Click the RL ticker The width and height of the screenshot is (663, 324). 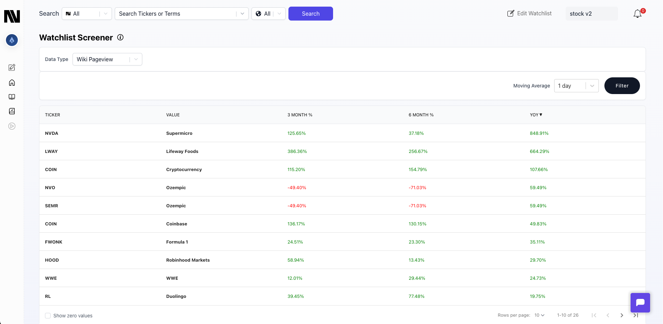tap(48, 296)
